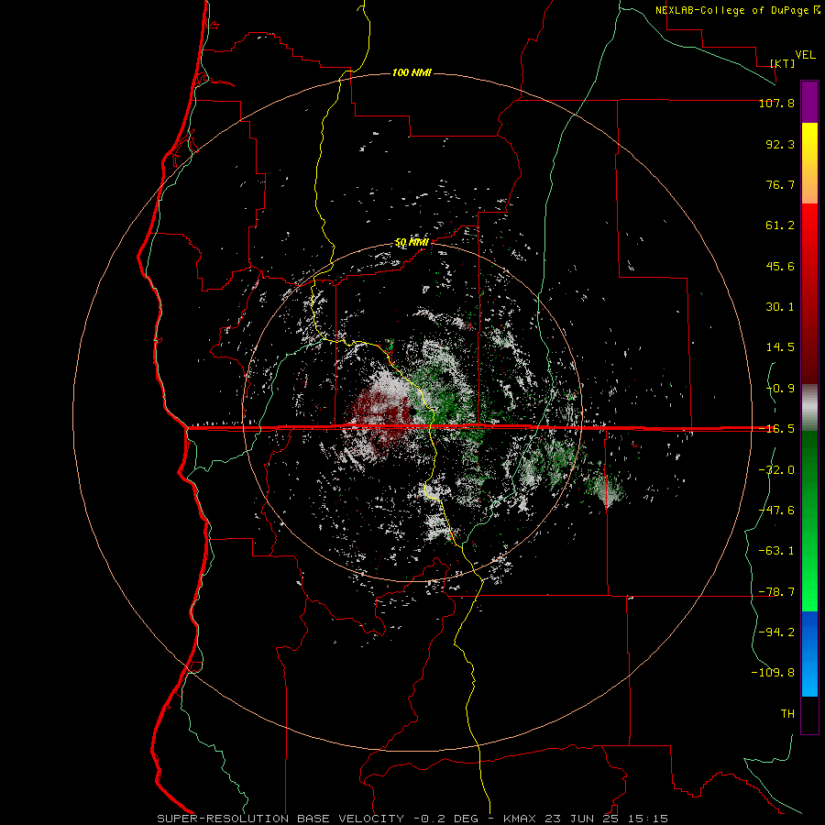This screenshot has width=825, height=825.
Task: Select the 45.6 velocity scale value
Action: coord(780,266)
